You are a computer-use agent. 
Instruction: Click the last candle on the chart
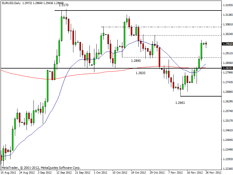pos(206,44)
